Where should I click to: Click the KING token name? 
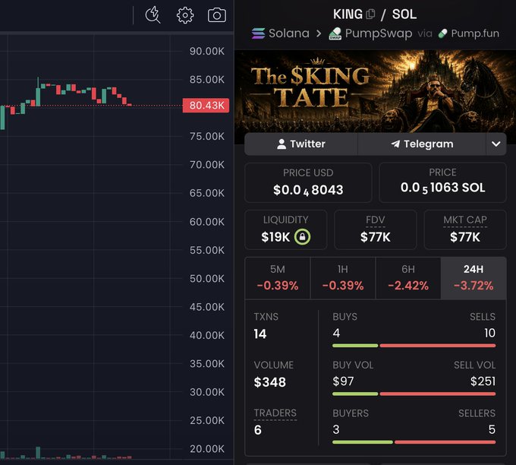[348, 14]
